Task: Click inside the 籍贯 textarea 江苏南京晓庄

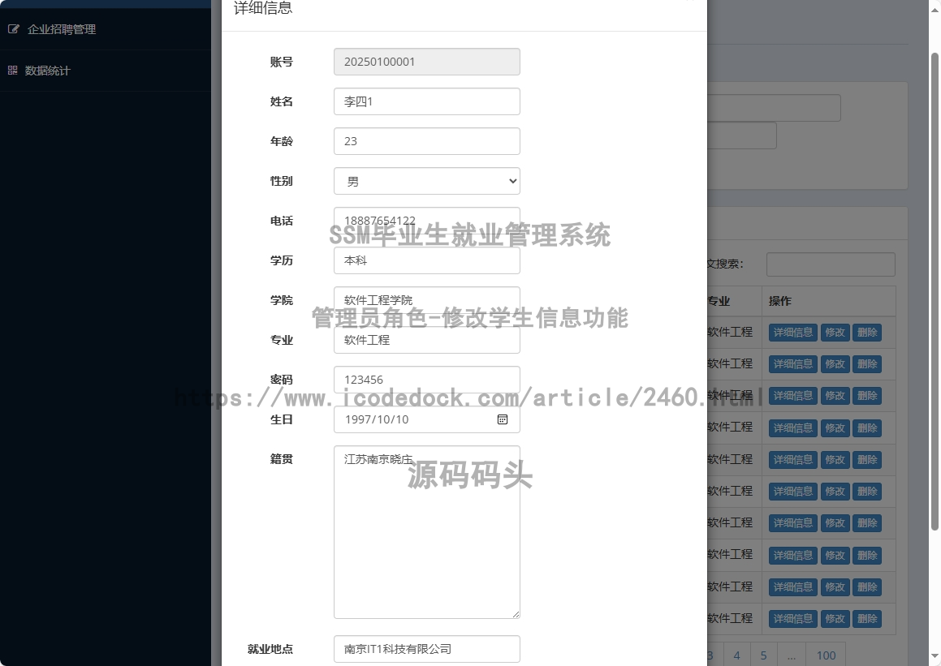Action: tap(427, 531)
